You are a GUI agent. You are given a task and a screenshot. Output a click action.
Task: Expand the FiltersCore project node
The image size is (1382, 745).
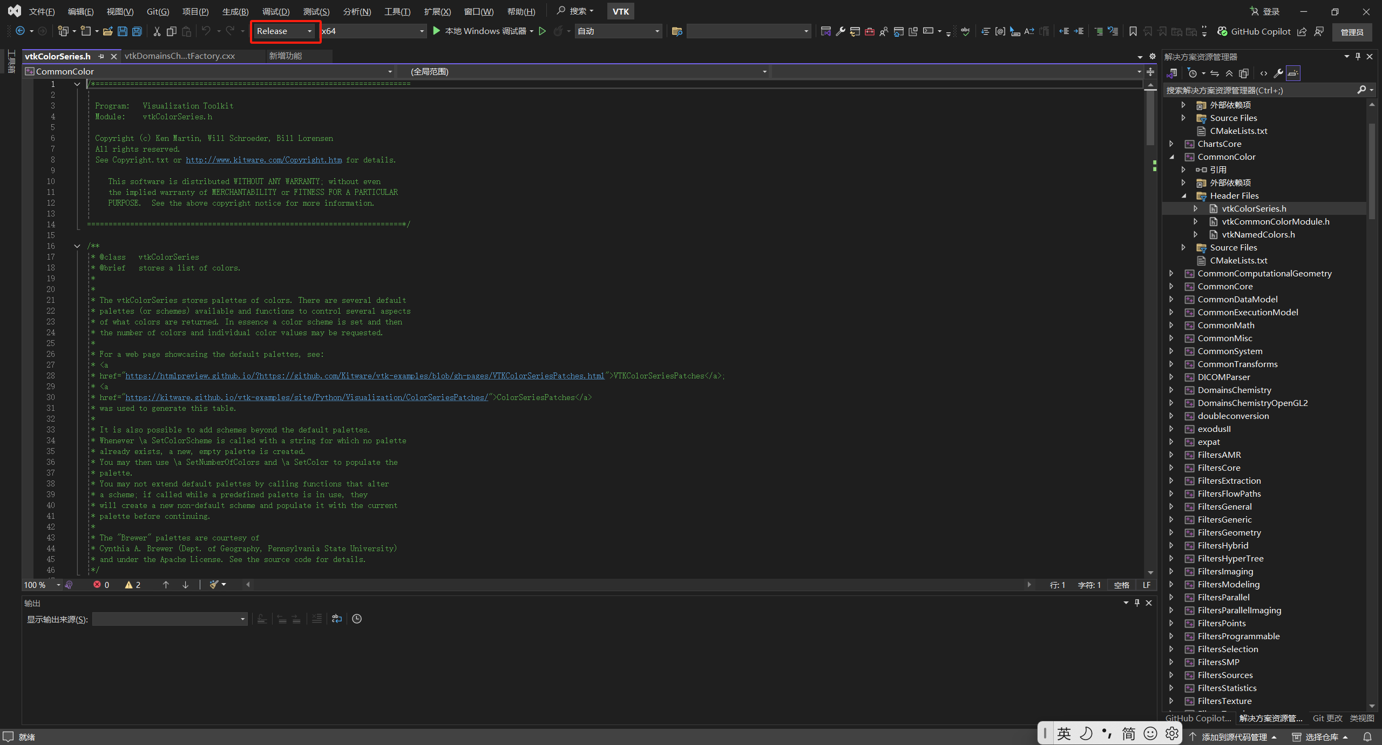[1171, 468]
